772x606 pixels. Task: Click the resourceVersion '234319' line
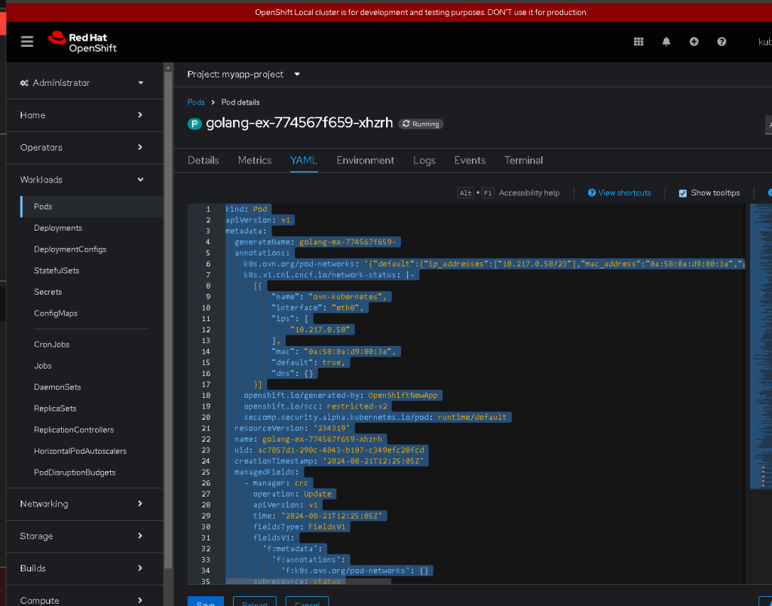coord(292,428)
